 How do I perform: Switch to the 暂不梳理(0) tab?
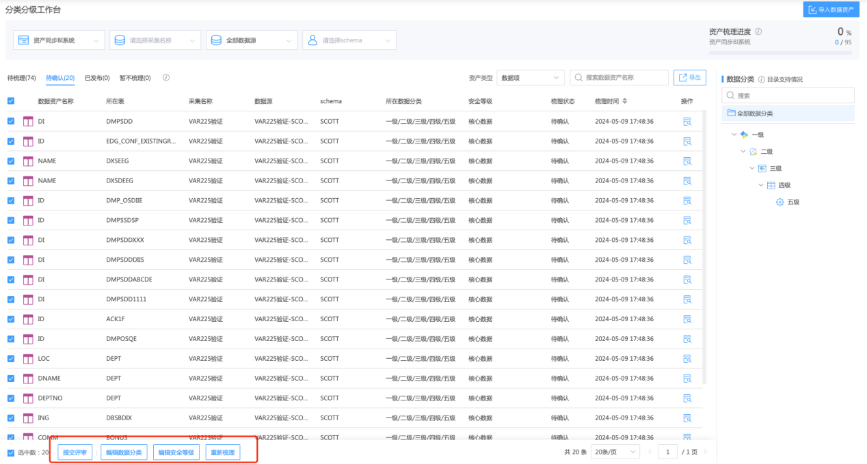tap(135, 78)
